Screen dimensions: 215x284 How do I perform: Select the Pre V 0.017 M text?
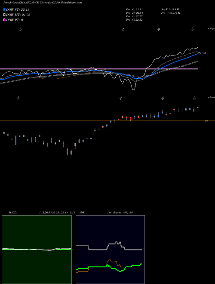[x=170, y=13]
